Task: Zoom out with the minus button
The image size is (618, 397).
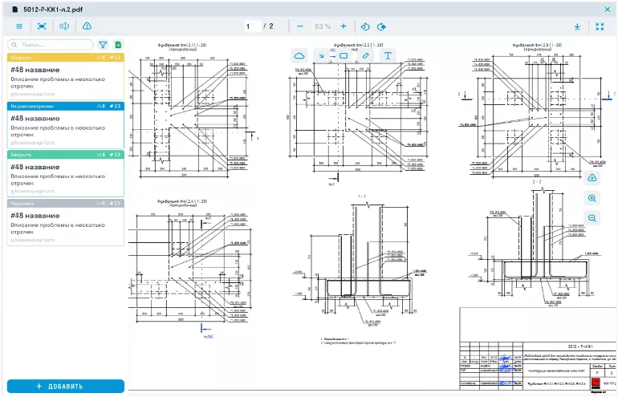Action: [x=300, y=26]
